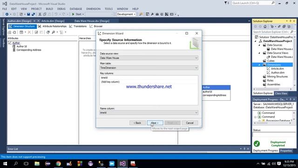This screenshot has width=298, height=168.
Task: Click Solution Explorer vertical scrollbar
Action: [x=294, y=61]
